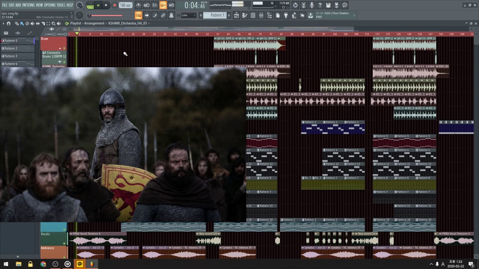The width and height of the screenshot is (479, 269).
Task: Mute the WA Cinematic Drums track LED
Action: coord(64,62)
